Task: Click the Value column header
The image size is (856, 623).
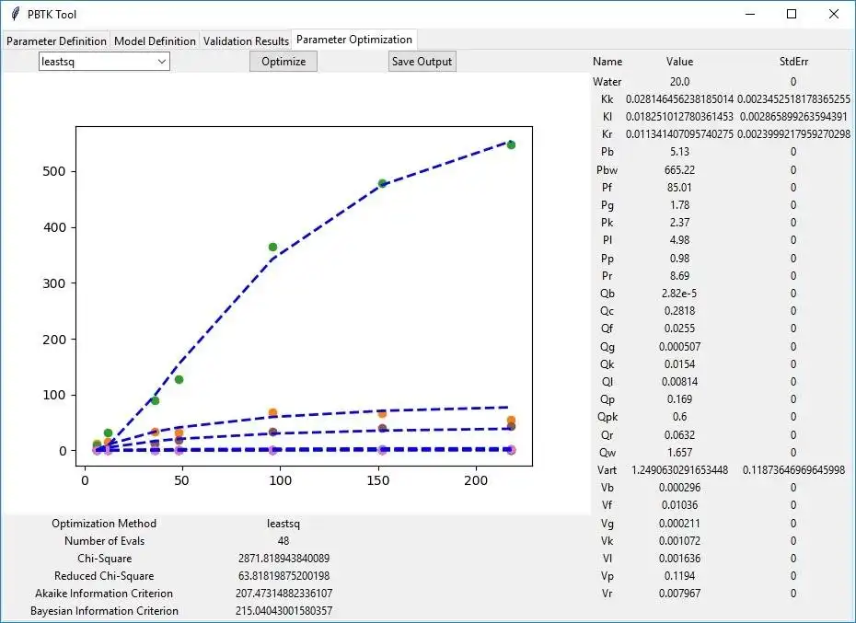Action: 679,62
